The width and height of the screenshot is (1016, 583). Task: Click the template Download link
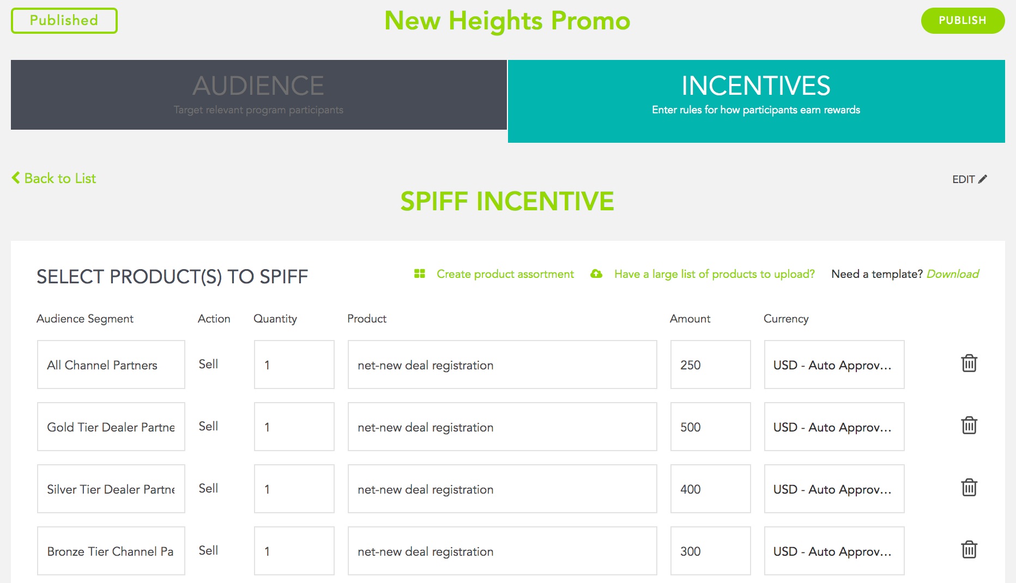pos(953,274)
